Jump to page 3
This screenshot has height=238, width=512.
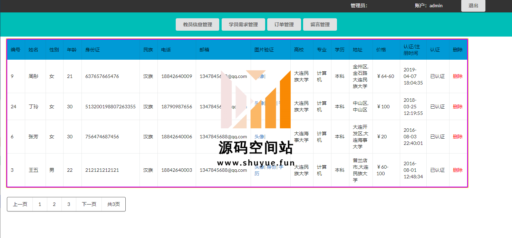[69, 204]
